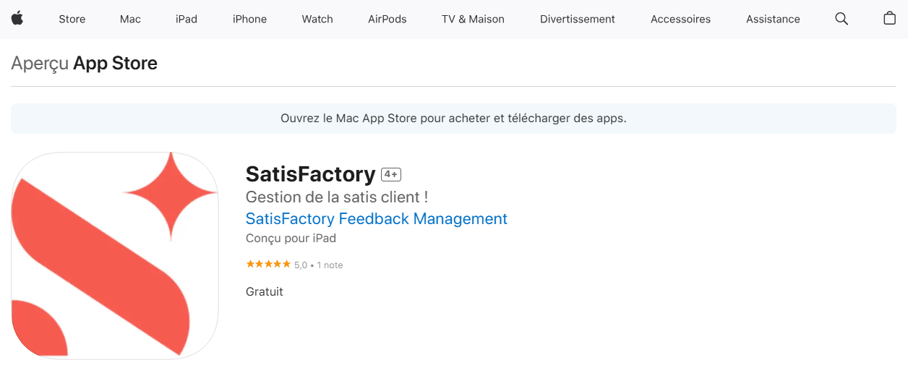Open SatisFactory Feedback Management developer link
The image size is (908, 373).
pos(376,219)
